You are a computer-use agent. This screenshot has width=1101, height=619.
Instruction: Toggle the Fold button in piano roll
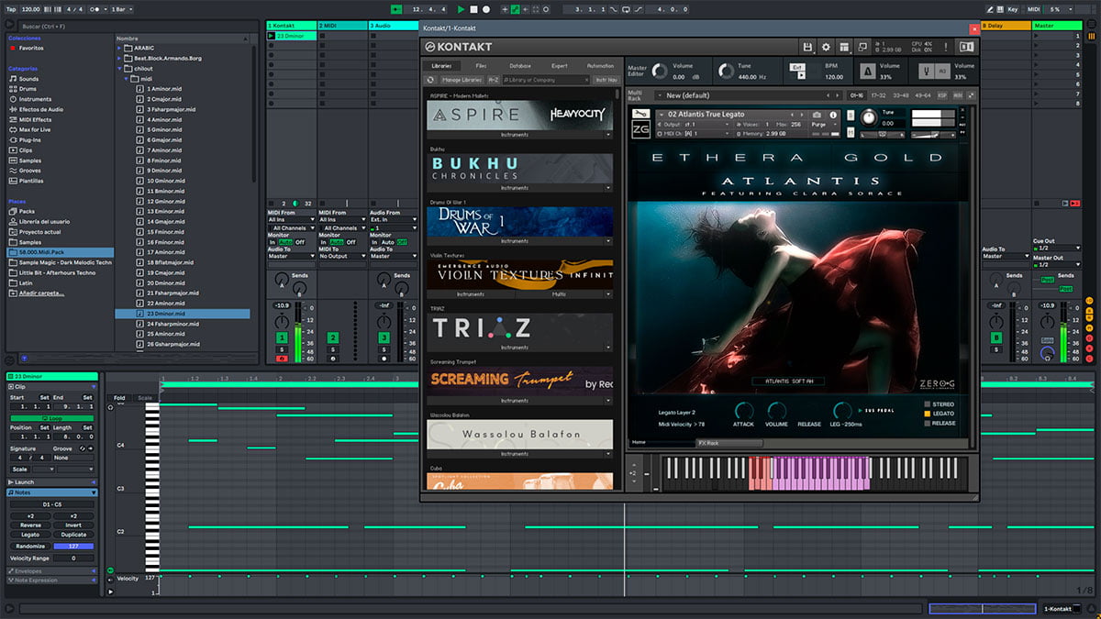119,398
